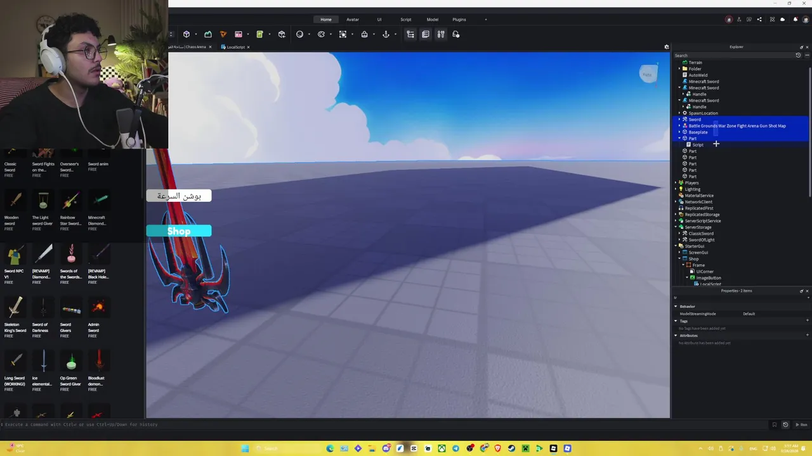Screen dimensions: 812x456
Task: Select UICorner under Frame
Action: pyautogui.click(x=704, y=272)
